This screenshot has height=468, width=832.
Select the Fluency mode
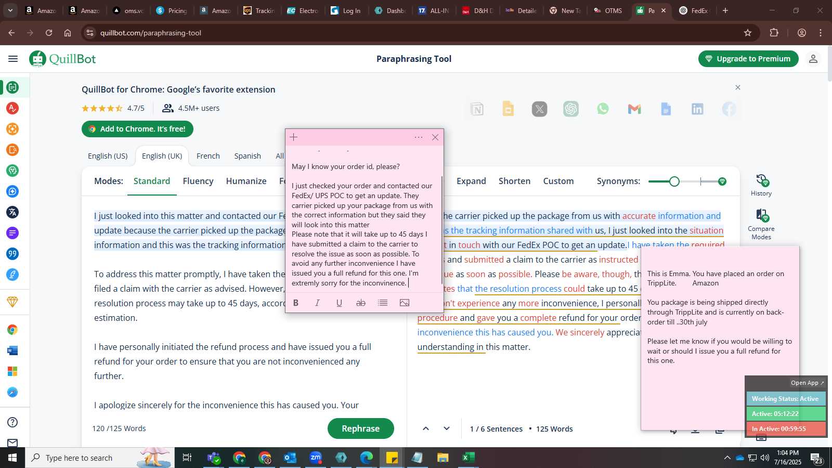click(198, 181)
